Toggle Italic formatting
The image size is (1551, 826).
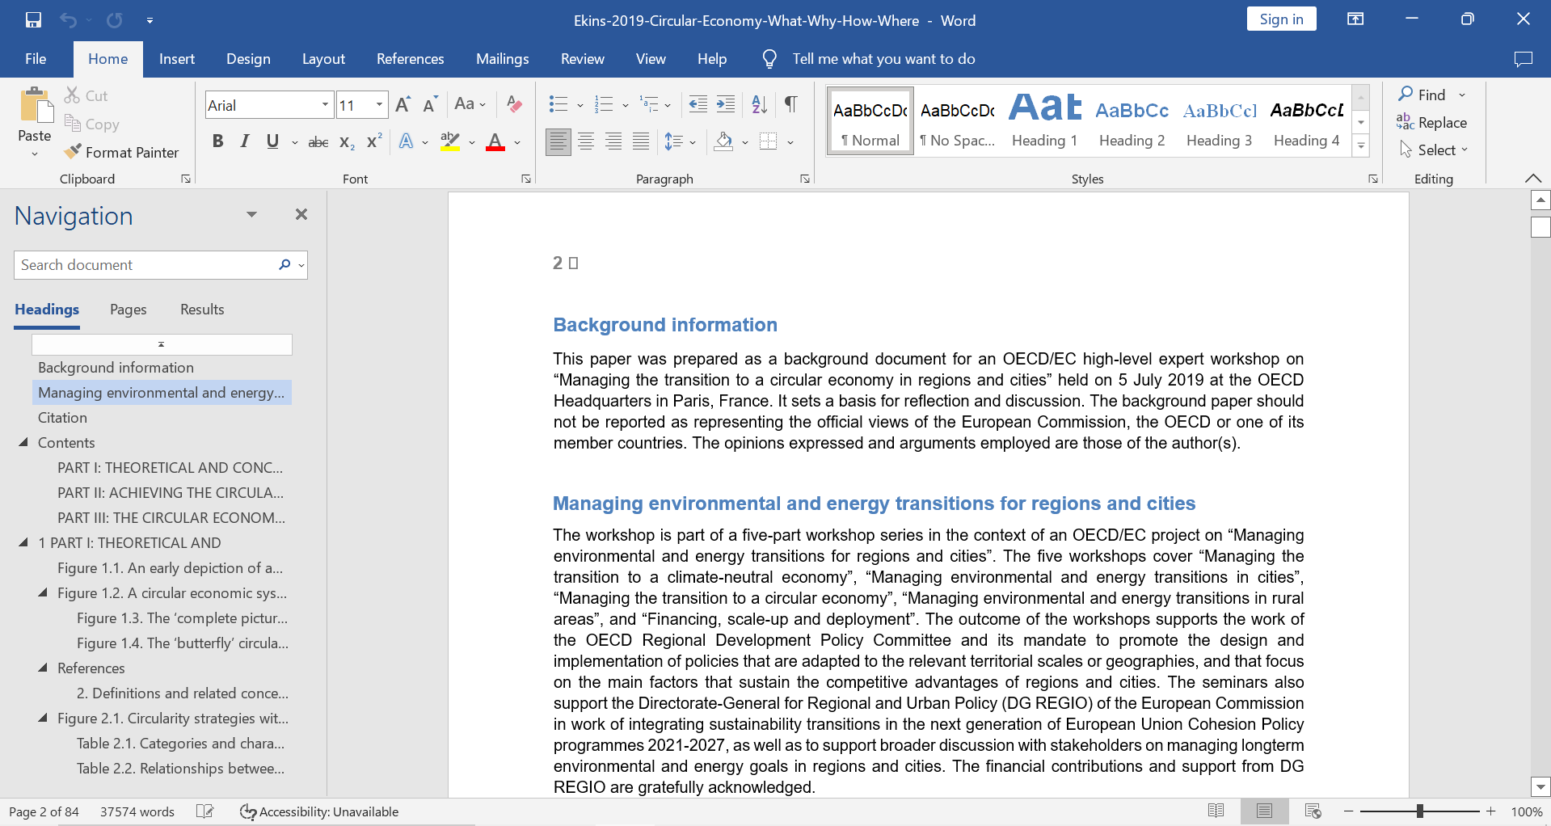coord(245,142)
